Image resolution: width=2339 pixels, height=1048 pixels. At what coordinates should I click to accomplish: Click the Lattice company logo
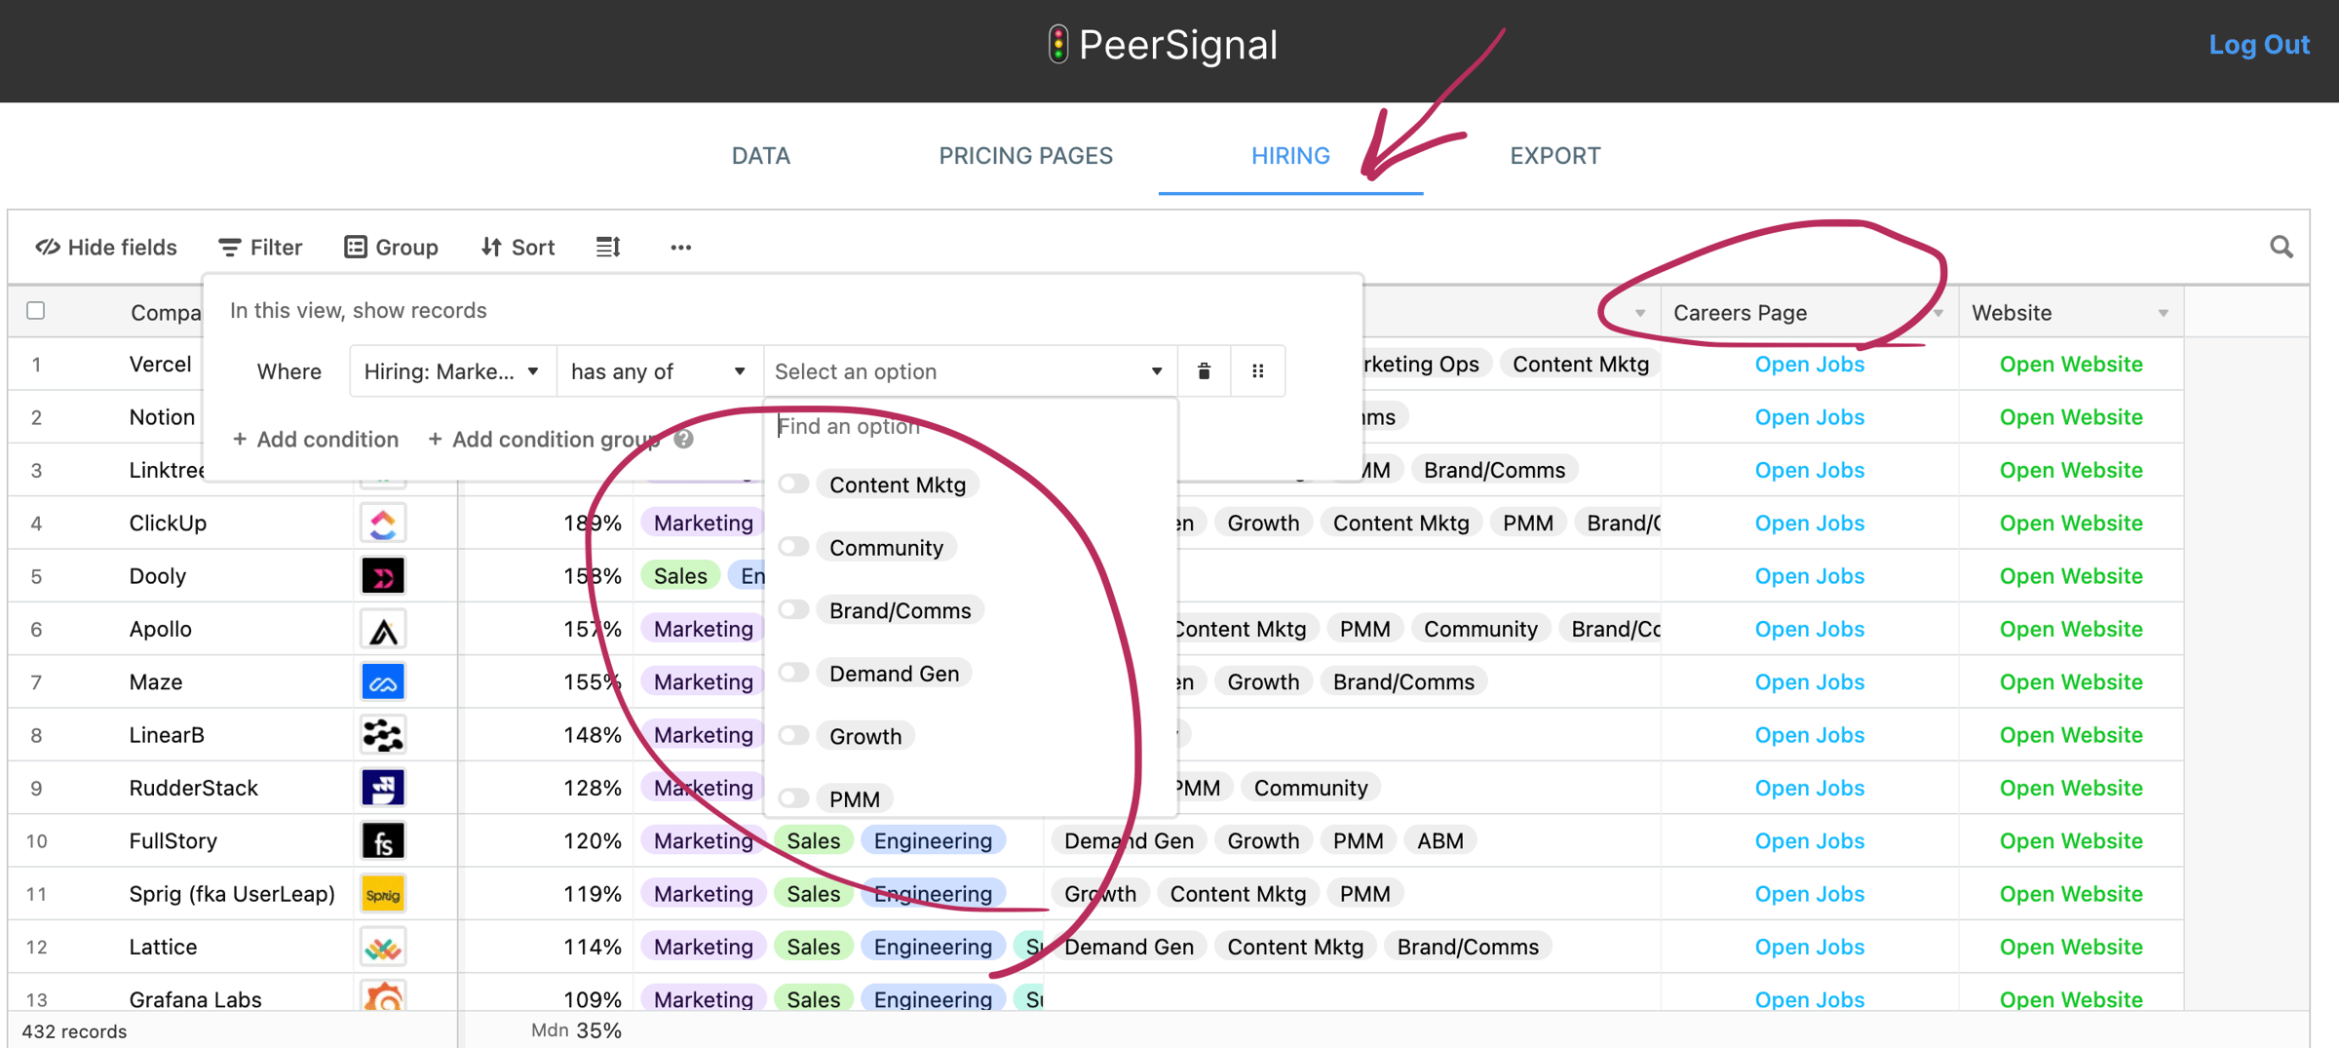(x=383, y=947)
